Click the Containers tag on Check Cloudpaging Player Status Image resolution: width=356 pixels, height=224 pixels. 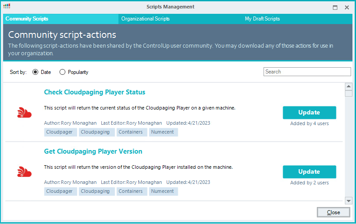click(132, 132)
